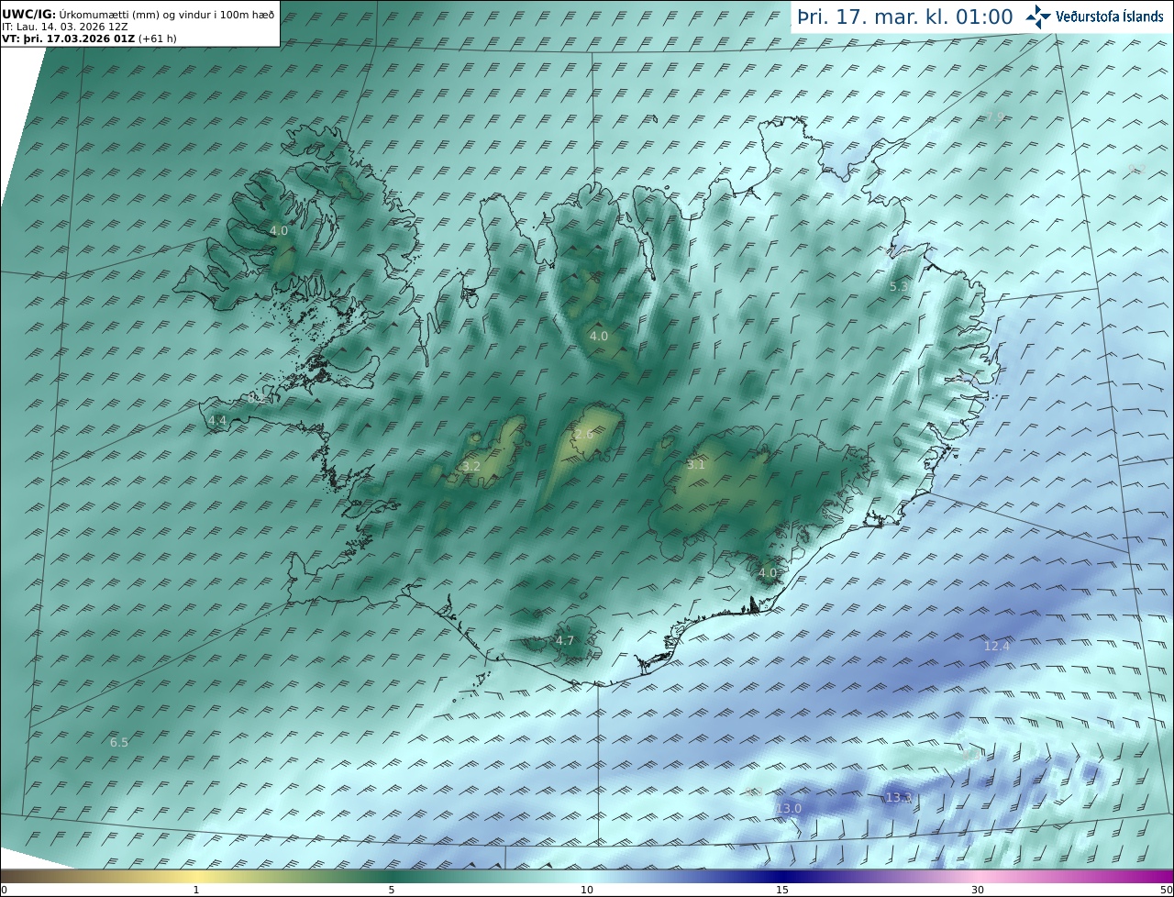Click the 3.1 value on Vatnajökull
The image size is (1174, 897).
pos(696,464)
